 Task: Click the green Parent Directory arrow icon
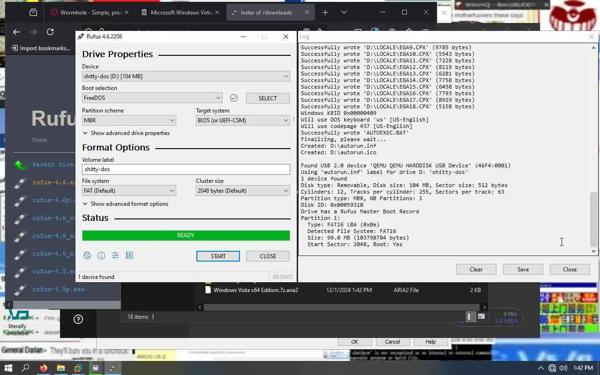(21, 165)
